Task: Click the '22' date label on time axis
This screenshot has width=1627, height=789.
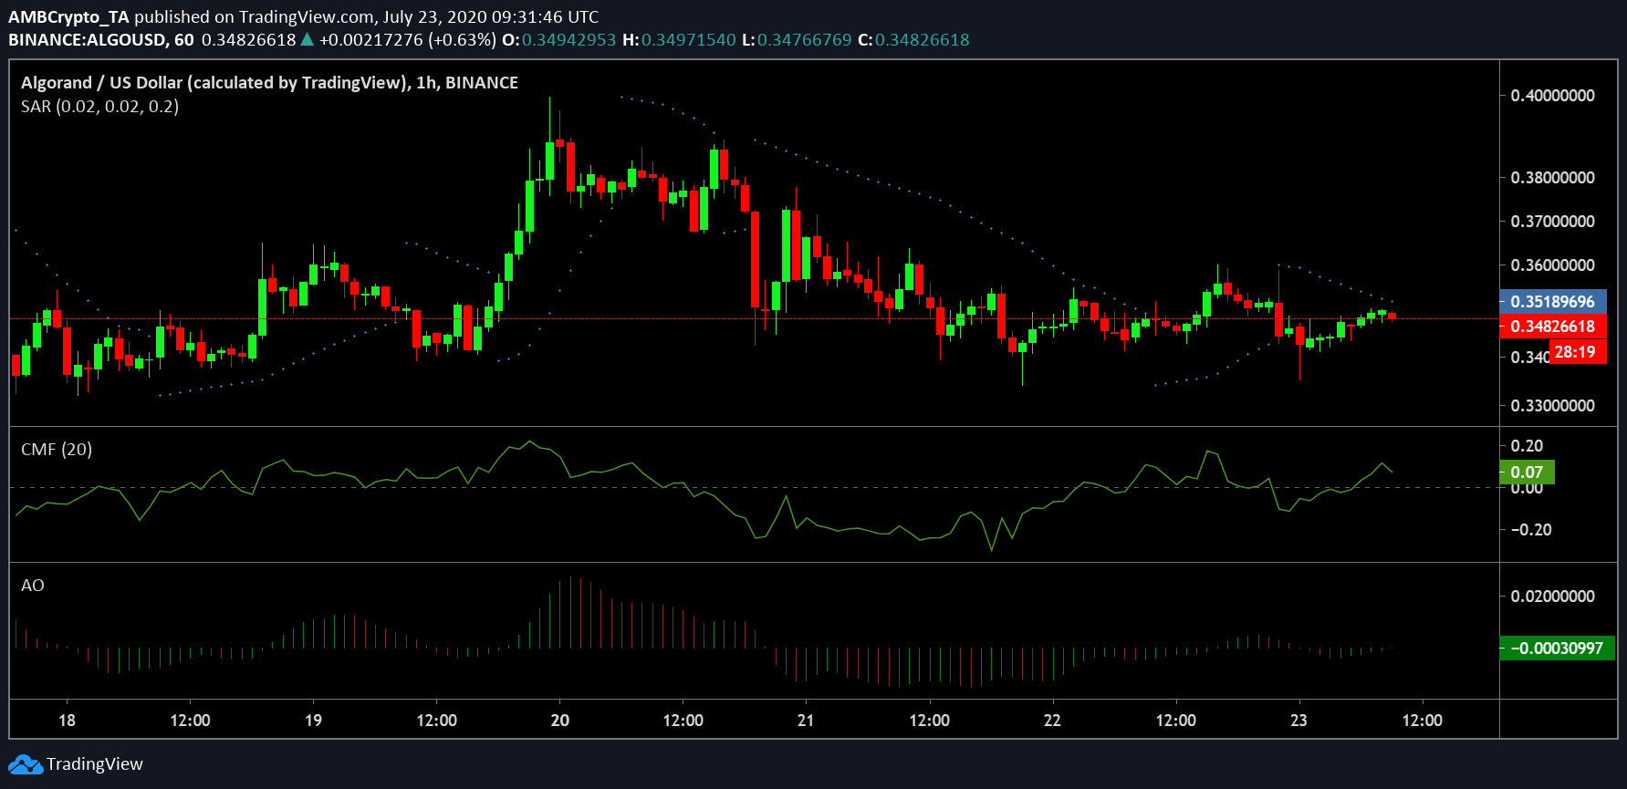Action: pos(1052,721)
